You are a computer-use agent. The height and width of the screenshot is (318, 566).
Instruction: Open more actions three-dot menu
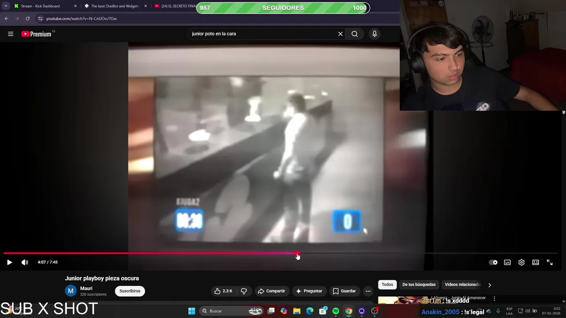(x=368, y=291)
